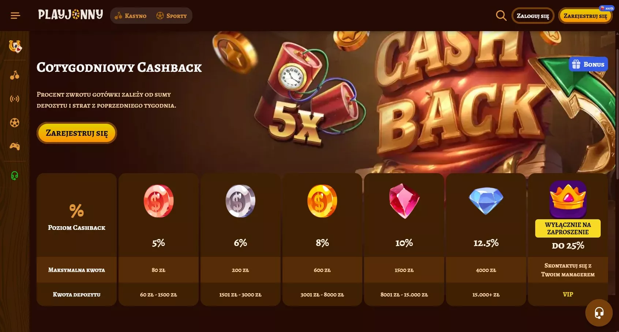Select the blue diamond 12.5% cashback level

pos(486,239)
